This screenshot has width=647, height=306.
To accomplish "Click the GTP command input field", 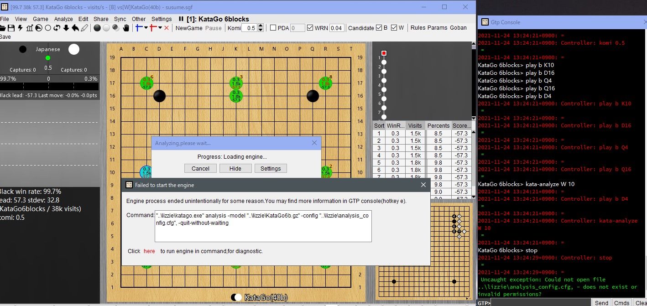I will (541, 303).
